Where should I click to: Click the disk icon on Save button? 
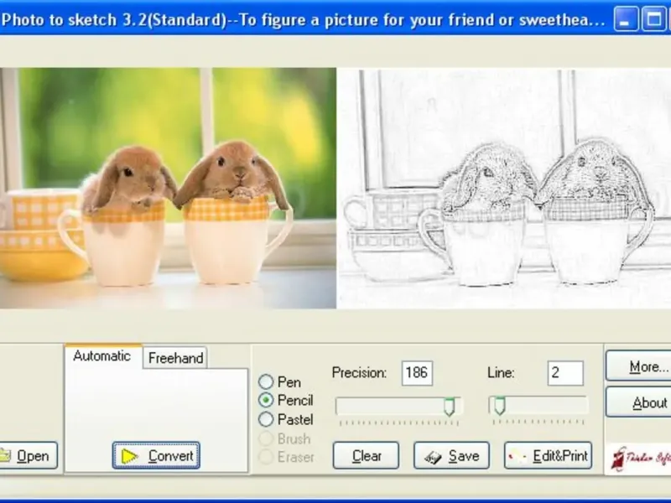pyautogui.click(x=433, y=457)
